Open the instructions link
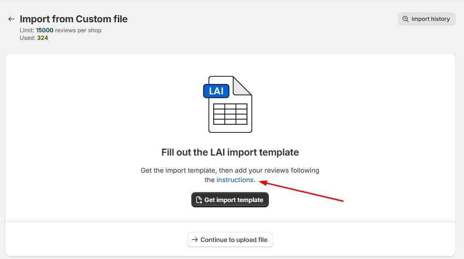Image resolution: width=464 pixels, height=259 pixels. (236, 180)
